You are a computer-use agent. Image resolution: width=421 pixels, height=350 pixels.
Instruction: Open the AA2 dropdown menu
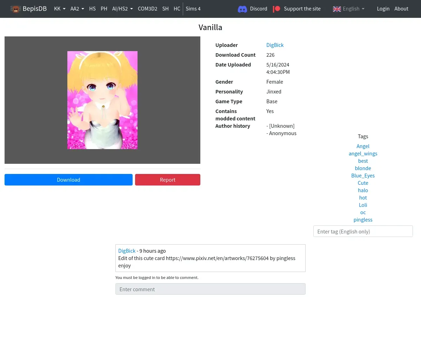pyautogui.click(x=77, y=9)
